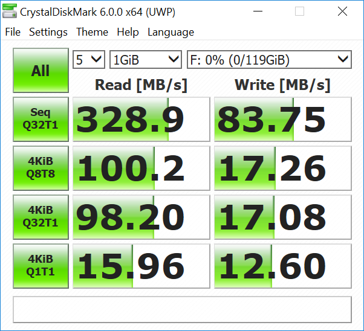The image size is (364, 331).
Task: Expand the test count dropdown showing 5
Action: coord(89,60)
